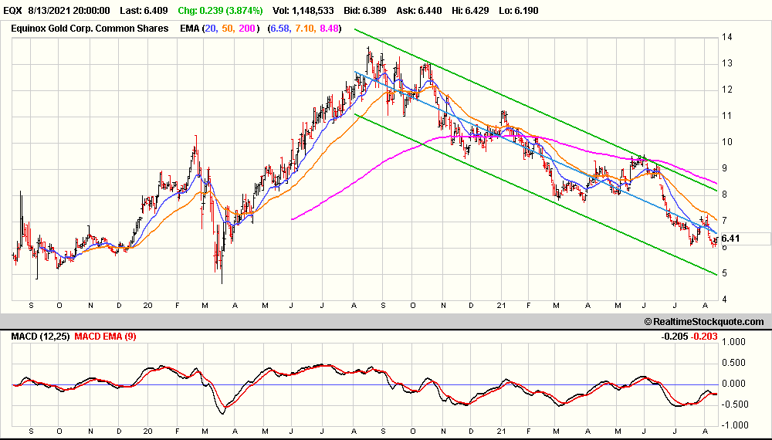772x440 pixels.
Task: Click the magenta 200 EMA period label
Action: (x=248, y=29)
